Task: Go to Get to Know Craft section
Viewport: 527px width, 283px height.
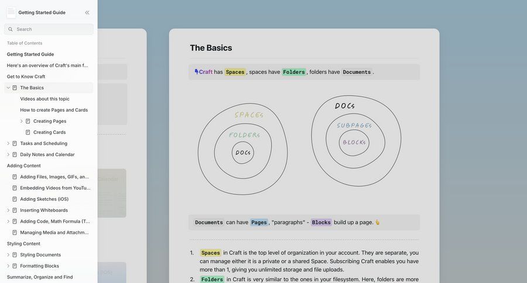Action: (x=26, y=77)
